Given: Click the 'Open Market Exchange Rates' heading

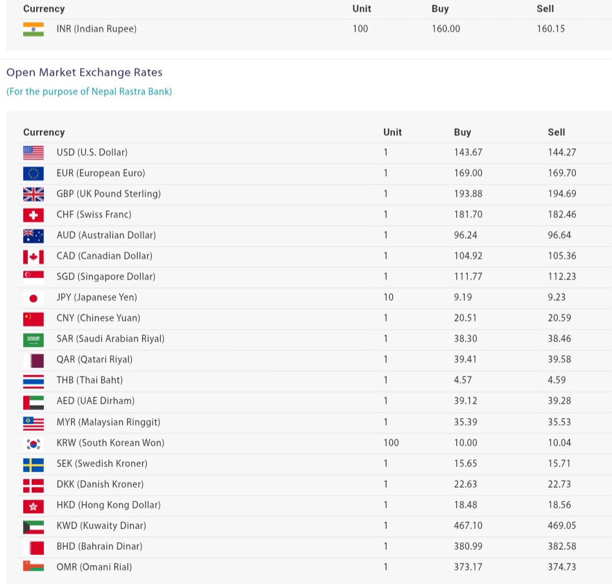Looking at the screenshot, I should [x=84, y=72].
